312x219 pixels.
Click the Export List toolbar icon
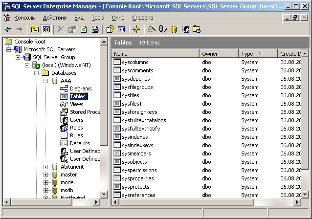click(x=95, y=30)
